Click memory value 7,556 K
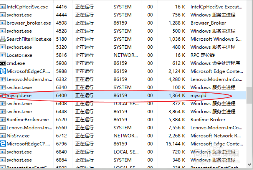This screenshot has width=253, height=170. (177, 128)
